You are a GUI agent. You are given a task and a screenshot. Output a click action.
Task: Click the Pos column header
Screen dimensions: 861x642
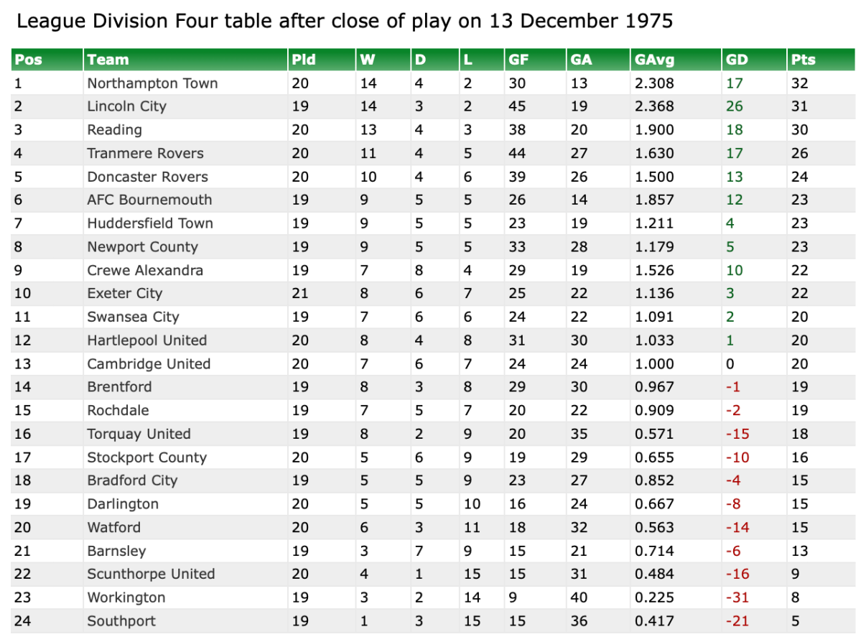(29, 60)
